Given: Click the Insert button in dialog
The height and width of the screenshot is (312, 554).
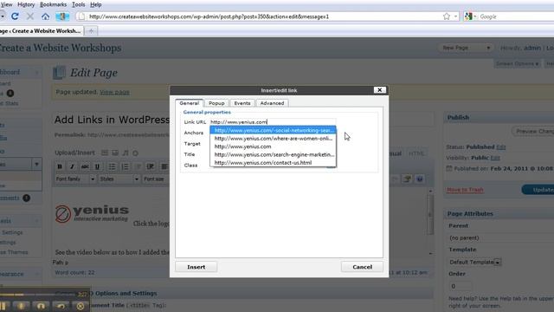Looking at the screenshot, I should (x=196, y=267).
